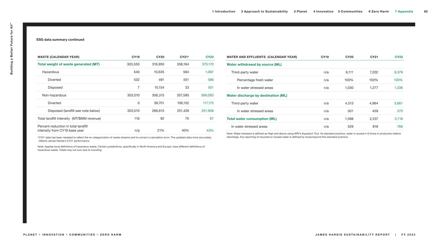The height and width of the screenshot is (246, 438).
Task: Click the Percentage fresh water row label
Action: [255, 80]
